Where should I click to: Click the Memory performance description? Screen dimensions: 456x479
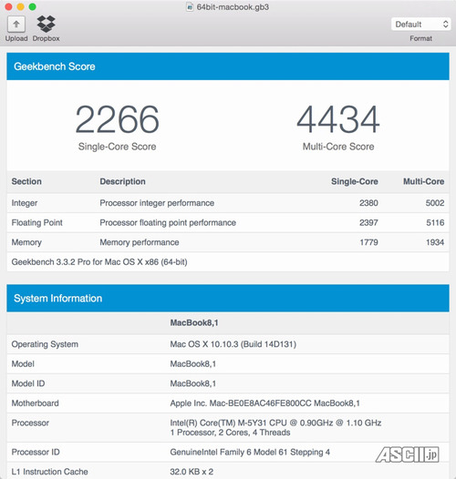pyautogui.click(x=140, y=242)
